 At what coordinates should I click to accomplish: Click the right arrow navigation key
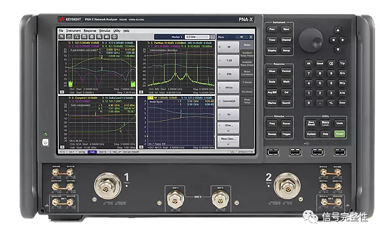click(x=343, y=40)
